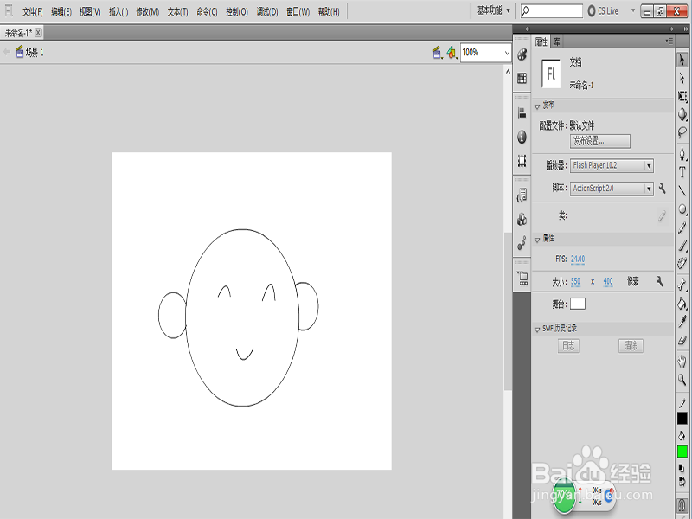This screenshot has width=692, height=519.
Task: Open the 修改(M) menu
Action: [148, 12]
